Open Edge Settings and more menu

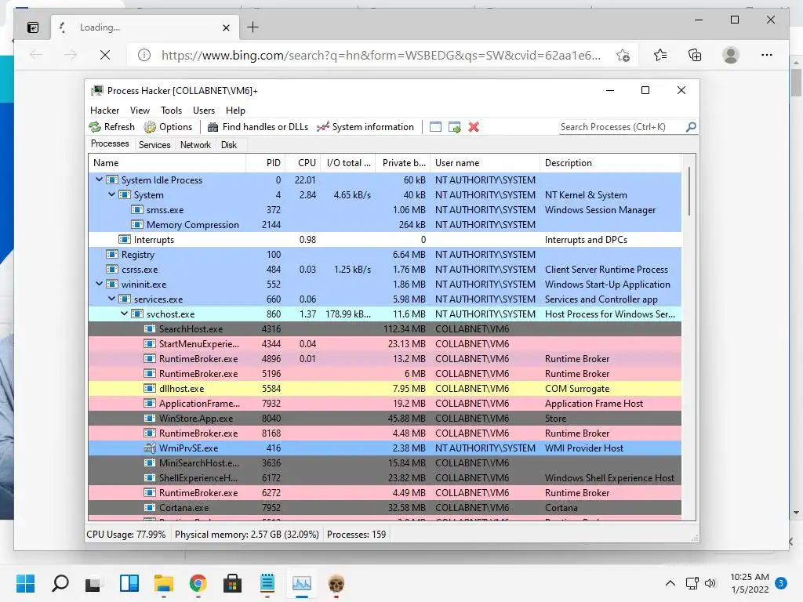pos(767,55)
